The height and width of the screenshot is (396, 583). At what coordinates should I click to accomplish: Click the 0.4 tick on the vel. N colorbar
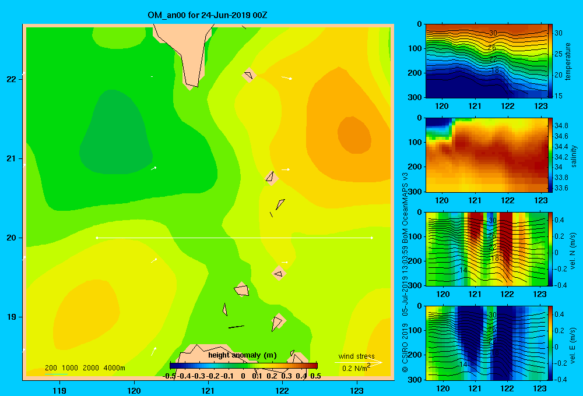tap(559, 220)
